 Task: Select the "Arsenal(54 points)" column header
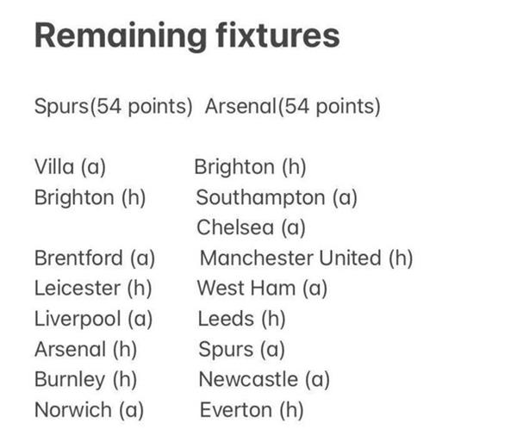point(293,108)
